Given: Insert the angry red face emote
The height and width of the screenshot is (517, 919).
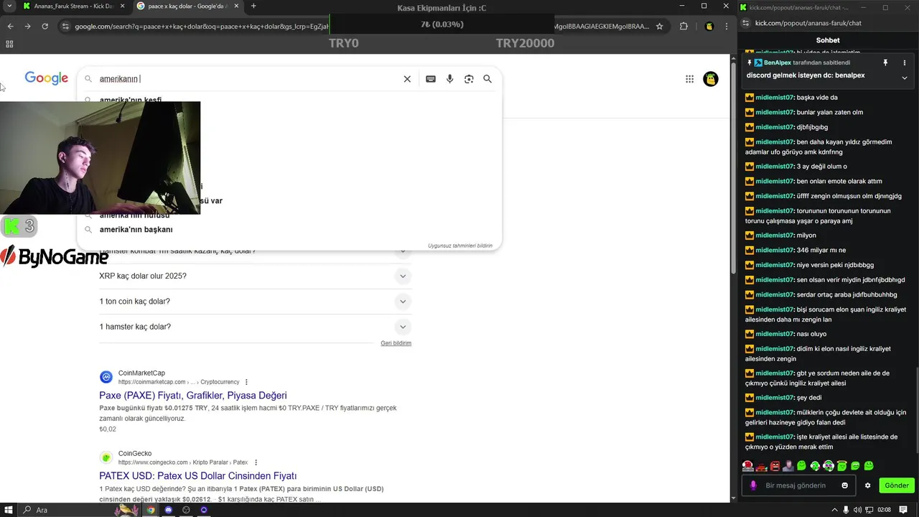Looking at the screenshot, I should tap(775, 466).
